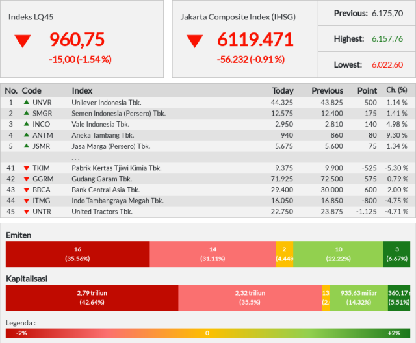Click the 6119.471 index value

255,40
